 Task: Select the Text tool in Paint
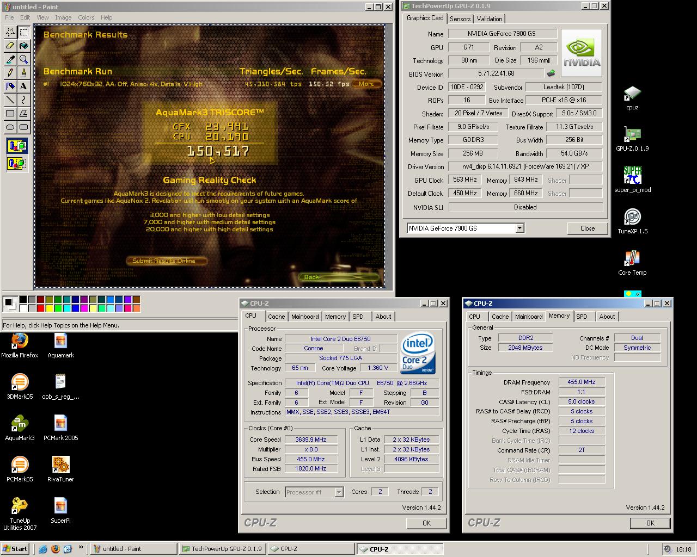tap(23, 86)
